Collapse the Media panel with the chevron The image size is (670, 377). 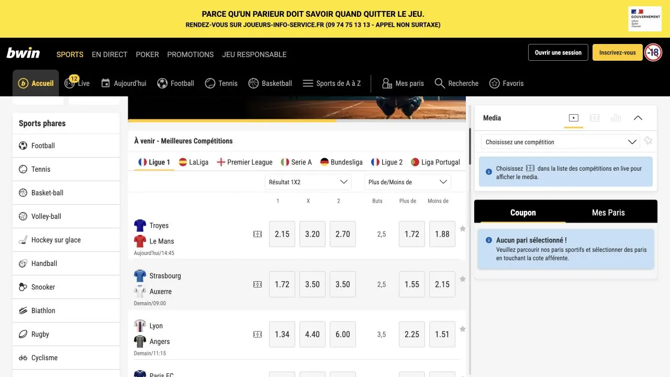pyautogui.click(x=638, y=118)
